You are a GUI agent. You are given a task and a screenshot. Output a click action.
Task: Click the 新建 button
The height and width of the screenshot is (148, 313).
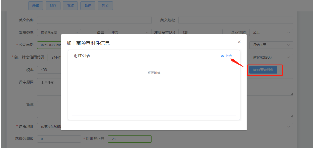pyautogui.click(x=36, y=6)
